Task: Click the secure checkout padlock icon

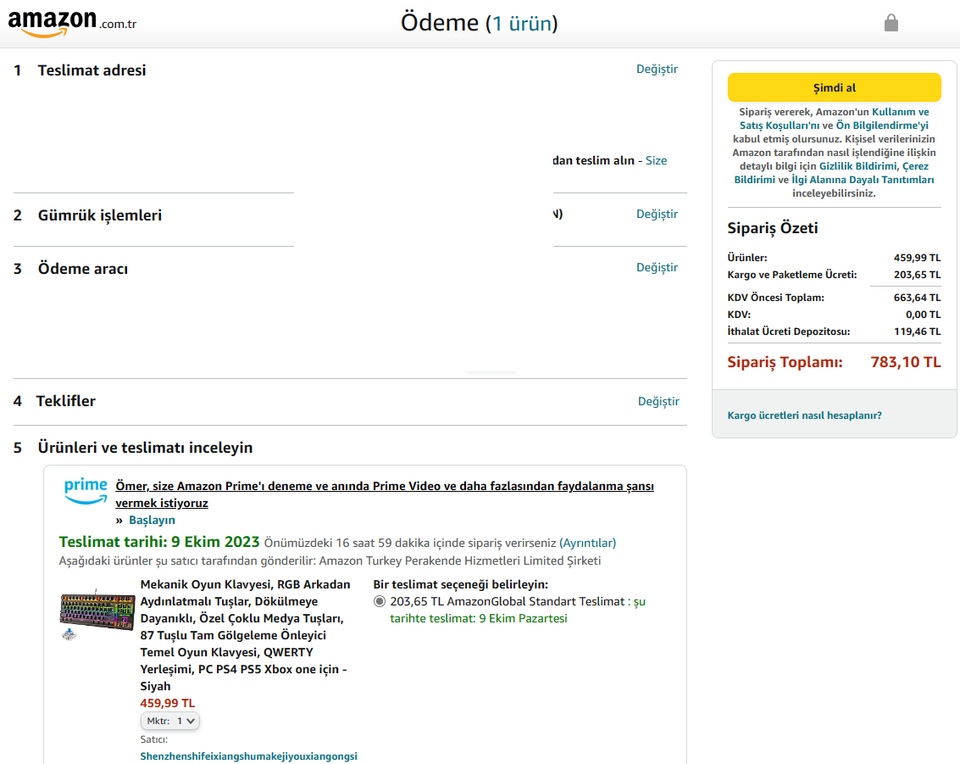Action: 891,23
